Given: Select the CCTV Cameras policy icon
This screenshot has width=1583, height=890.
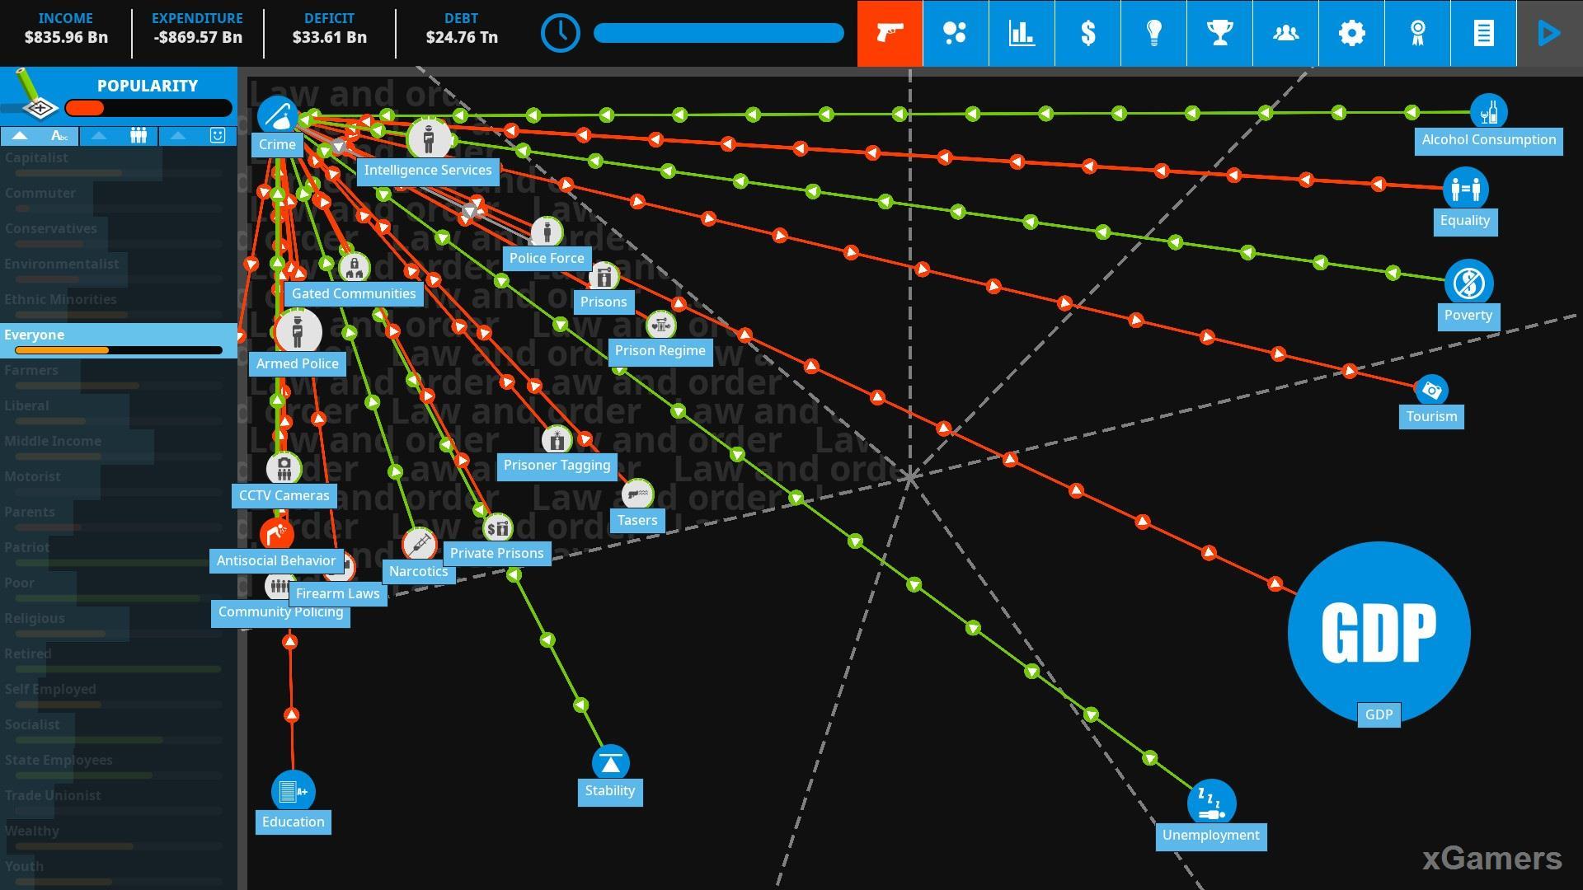Looking at the screenshot, I should tap(284, 467).
